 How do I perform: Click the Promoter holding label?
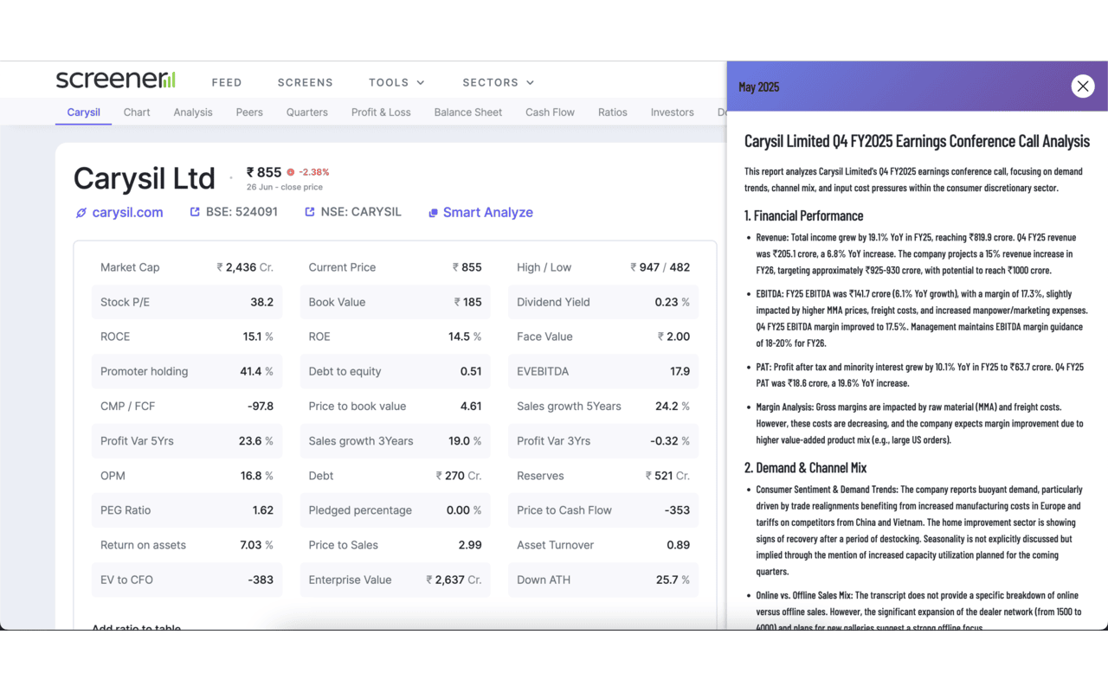pyautogui.click(x=144, y=371)
